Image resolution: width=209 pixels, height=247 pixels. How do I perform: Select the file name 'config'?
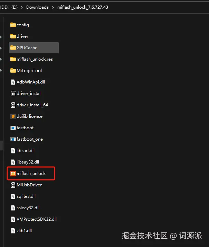click(x=23, y=25)
